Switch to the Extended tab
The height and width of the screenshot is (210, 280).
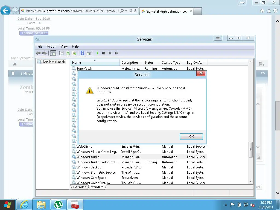pos(80,187)
